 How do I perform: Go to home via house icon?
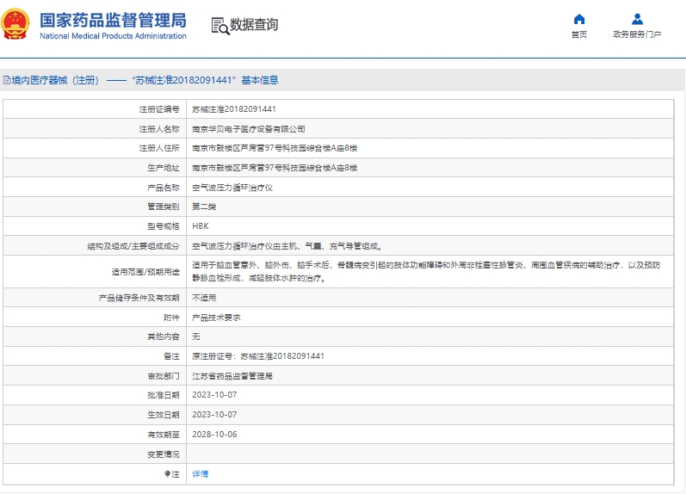(579, 19)
